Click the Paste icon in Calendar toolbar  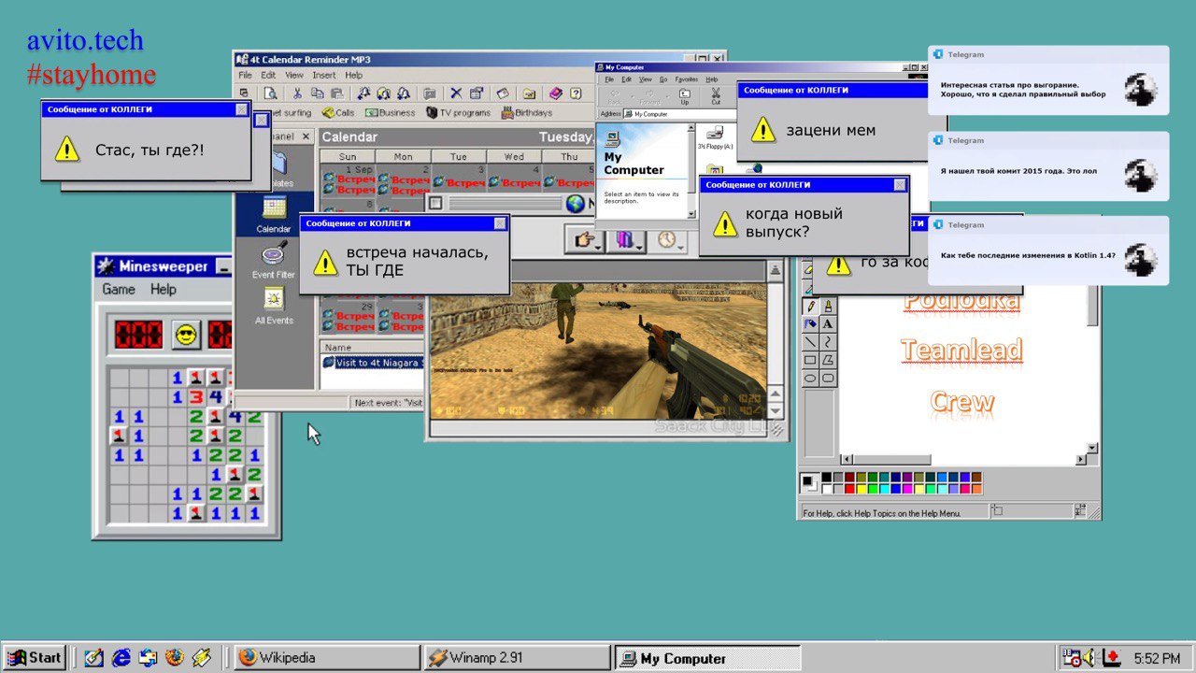click(337, 93)
